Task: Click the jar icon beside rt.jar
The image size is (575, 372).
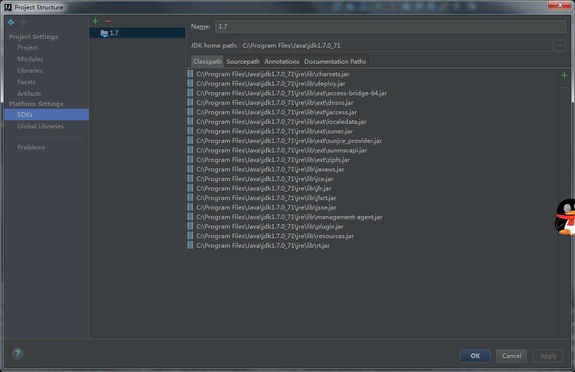Action: (190, 246)
